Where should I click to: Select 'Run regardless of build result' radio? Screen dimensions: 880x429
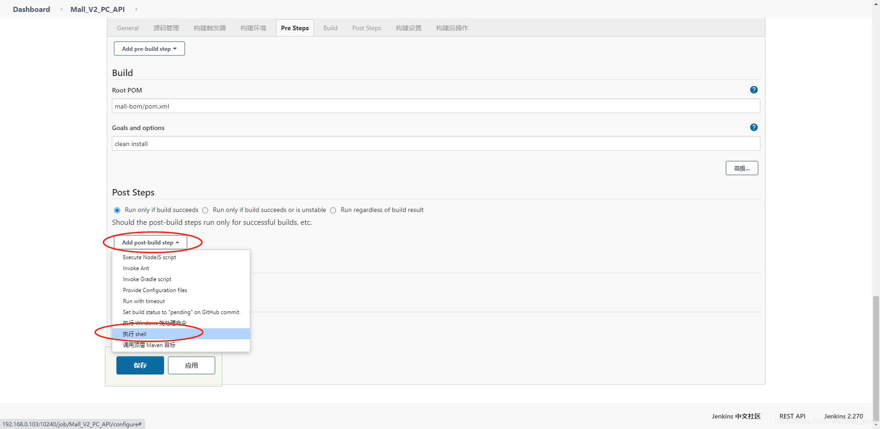[x=333, y=210]
